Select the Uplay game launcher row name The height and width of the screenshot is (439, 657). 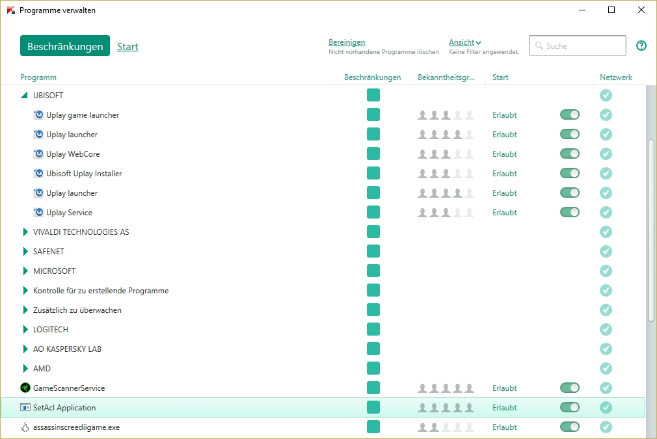coord(83,114)
